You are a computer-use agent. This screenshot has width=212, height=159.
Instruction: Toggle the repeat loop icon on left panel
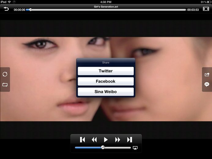[x=5, y=85]
